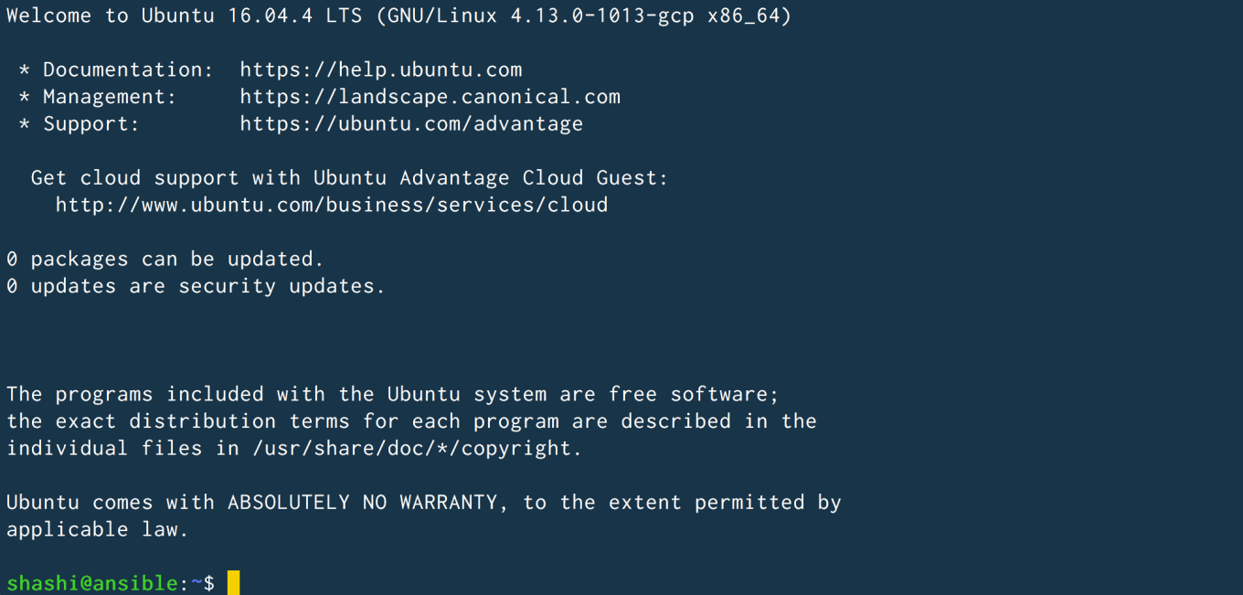Open the Ubuntu business services cloud URL
Image resolution: width=1243 pixels, height=595 pixels.
coord(331,205)
